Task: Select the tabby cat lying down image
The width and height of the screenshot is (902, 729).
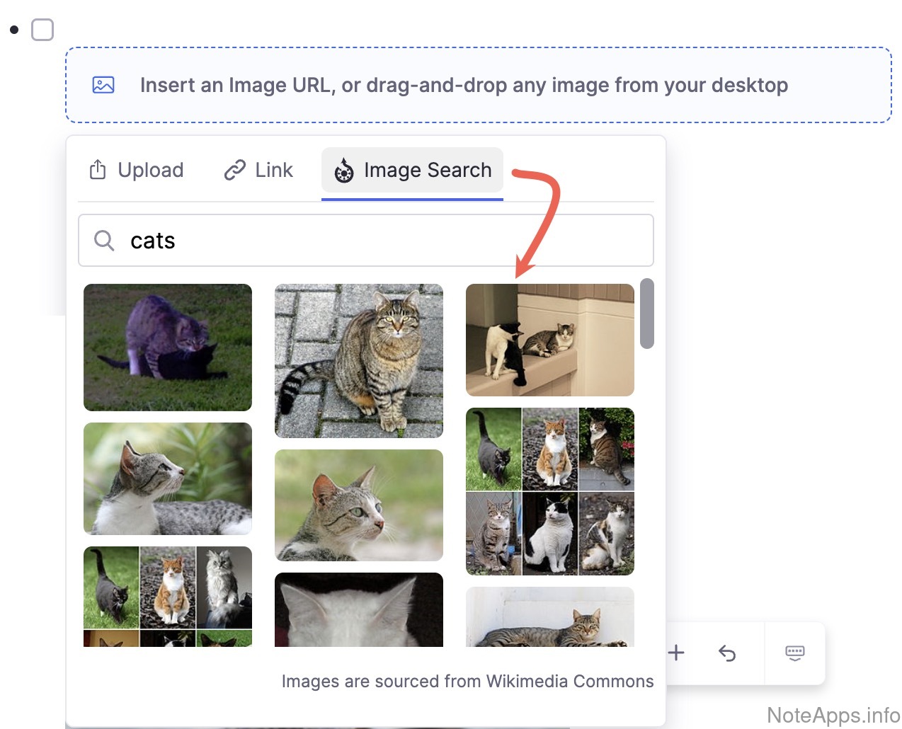Action: point(550,616)
